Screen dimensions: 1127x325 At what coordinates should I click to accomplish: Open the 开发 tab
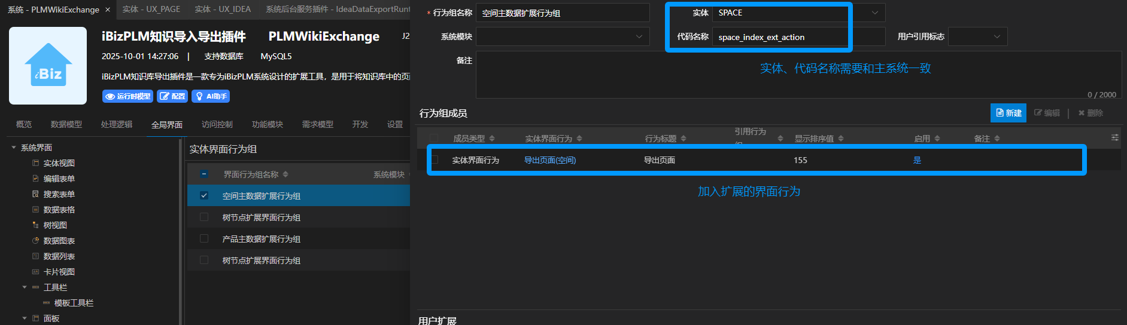point(360,124)
